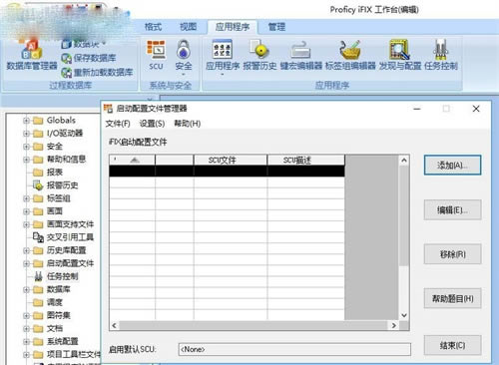The height and width of the screenshot is (365, 499).
Task: Select the 应用程序 ribbon tab
Action: pyautogui.click(x=233, y=27)
